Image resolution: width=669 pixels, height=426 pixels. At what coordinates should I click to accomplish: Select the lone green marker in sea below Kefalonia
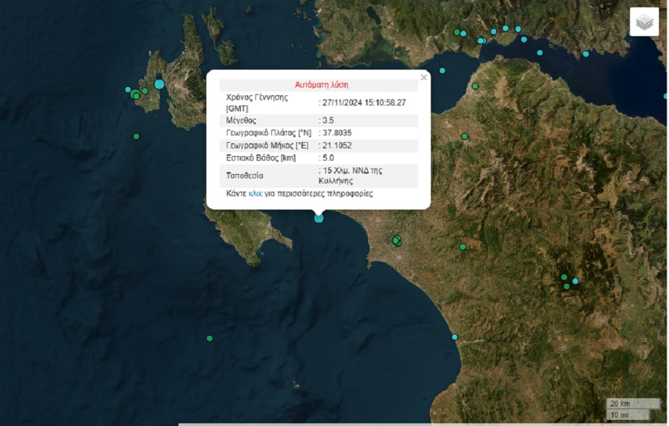[x=136, y=136]
